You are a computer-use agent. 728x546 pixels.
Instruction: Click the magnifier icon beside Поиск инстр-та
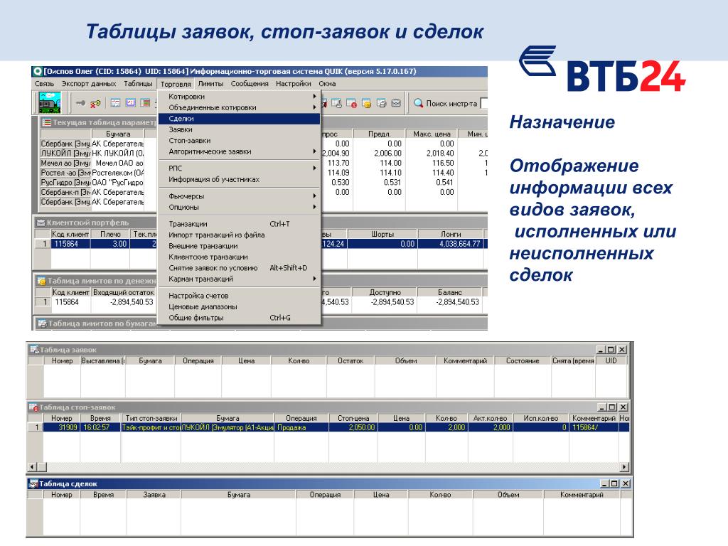(418, 103)
